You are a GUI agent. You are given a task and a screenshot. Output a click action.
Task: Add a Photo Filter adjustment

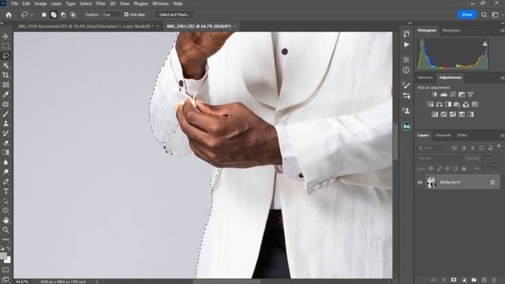[457, 104]
